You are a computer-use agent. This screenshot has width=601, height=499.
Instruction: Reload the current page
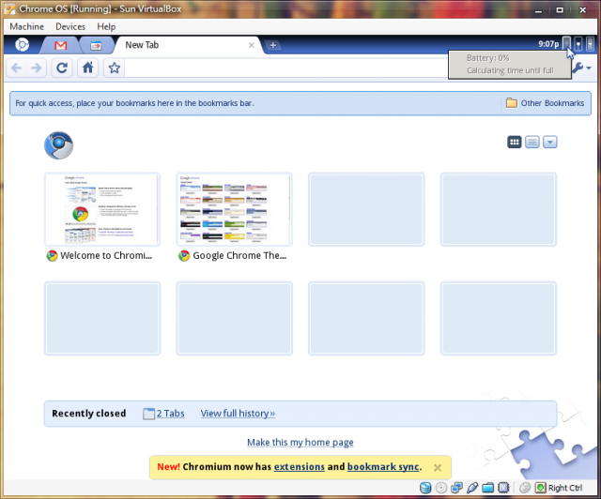coord(62,68)
